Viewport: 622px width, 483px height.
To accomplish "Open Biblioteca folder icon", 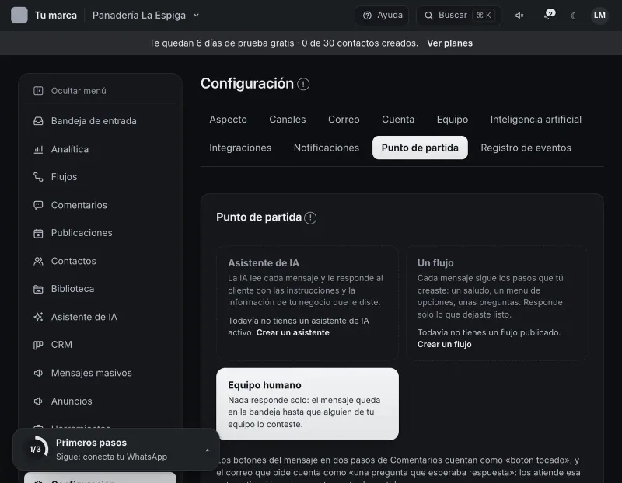I will pyautogui.click(x=38, y=289).
